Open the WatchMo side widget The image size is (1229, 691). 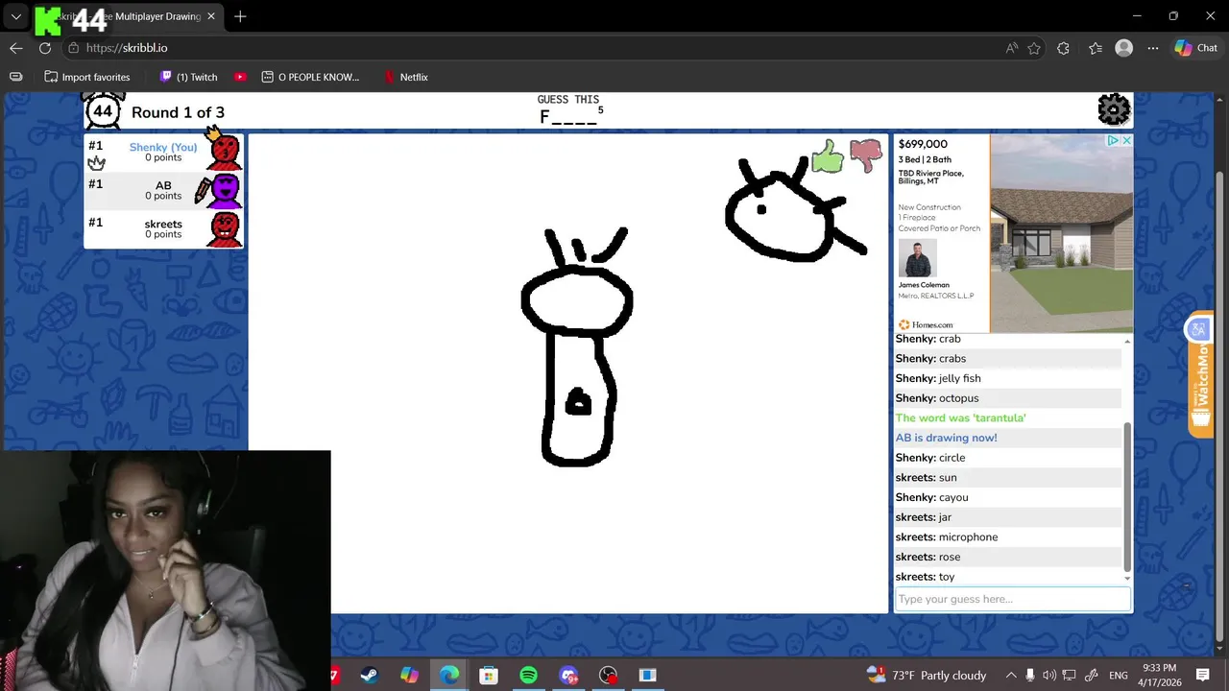1200,374
